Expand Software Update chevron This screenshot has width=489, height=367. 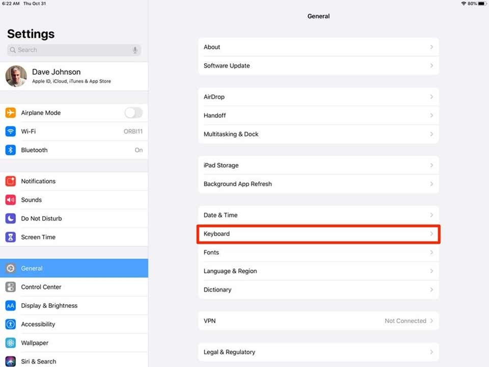tap(431, 66)
